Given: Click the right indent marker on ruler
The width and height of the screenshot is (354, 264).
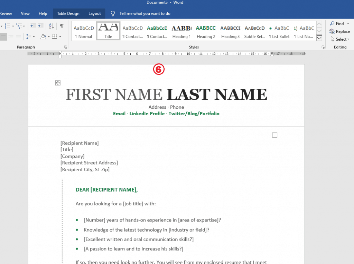Looking at the screenshot, I should point(272,54).
